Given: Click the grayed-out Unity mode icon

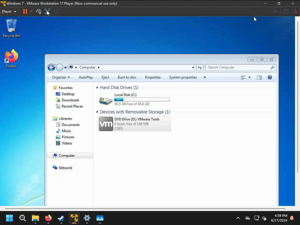Looking at the screenshot, I should tap(56, 11).
